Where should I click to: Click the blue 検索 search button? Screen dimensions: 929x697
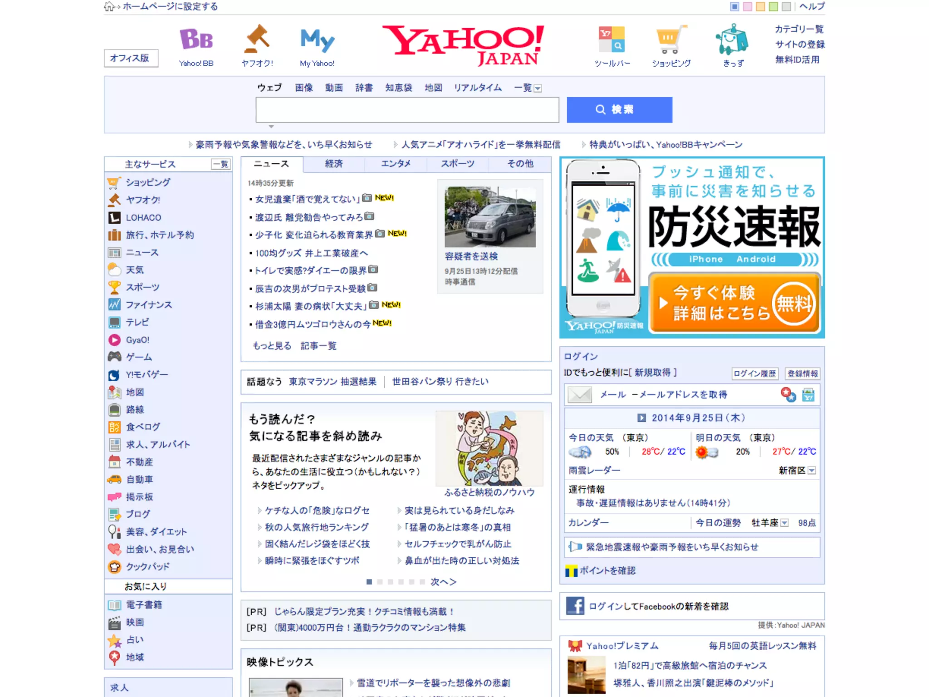(619, 109)
